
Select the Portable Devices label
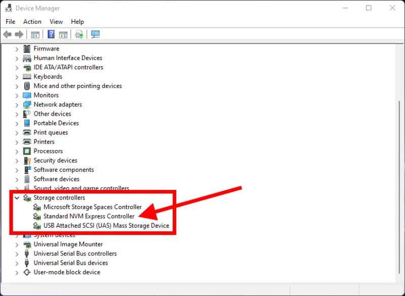tap(56, 123)
